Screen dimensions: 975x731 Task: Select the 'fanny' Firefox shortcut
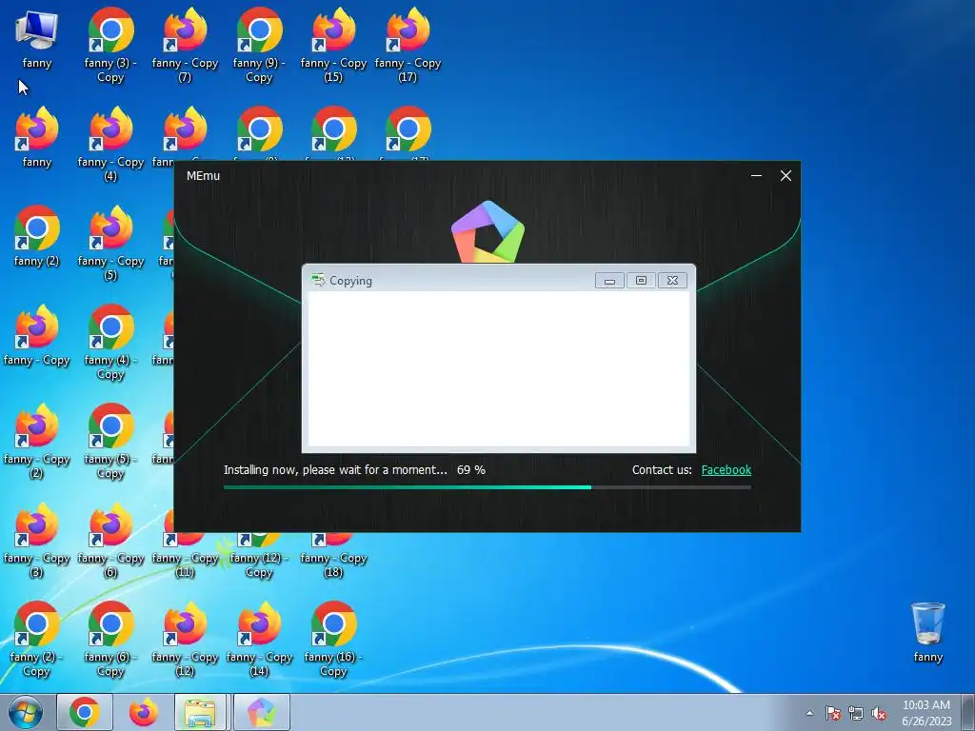coord(37,137)
